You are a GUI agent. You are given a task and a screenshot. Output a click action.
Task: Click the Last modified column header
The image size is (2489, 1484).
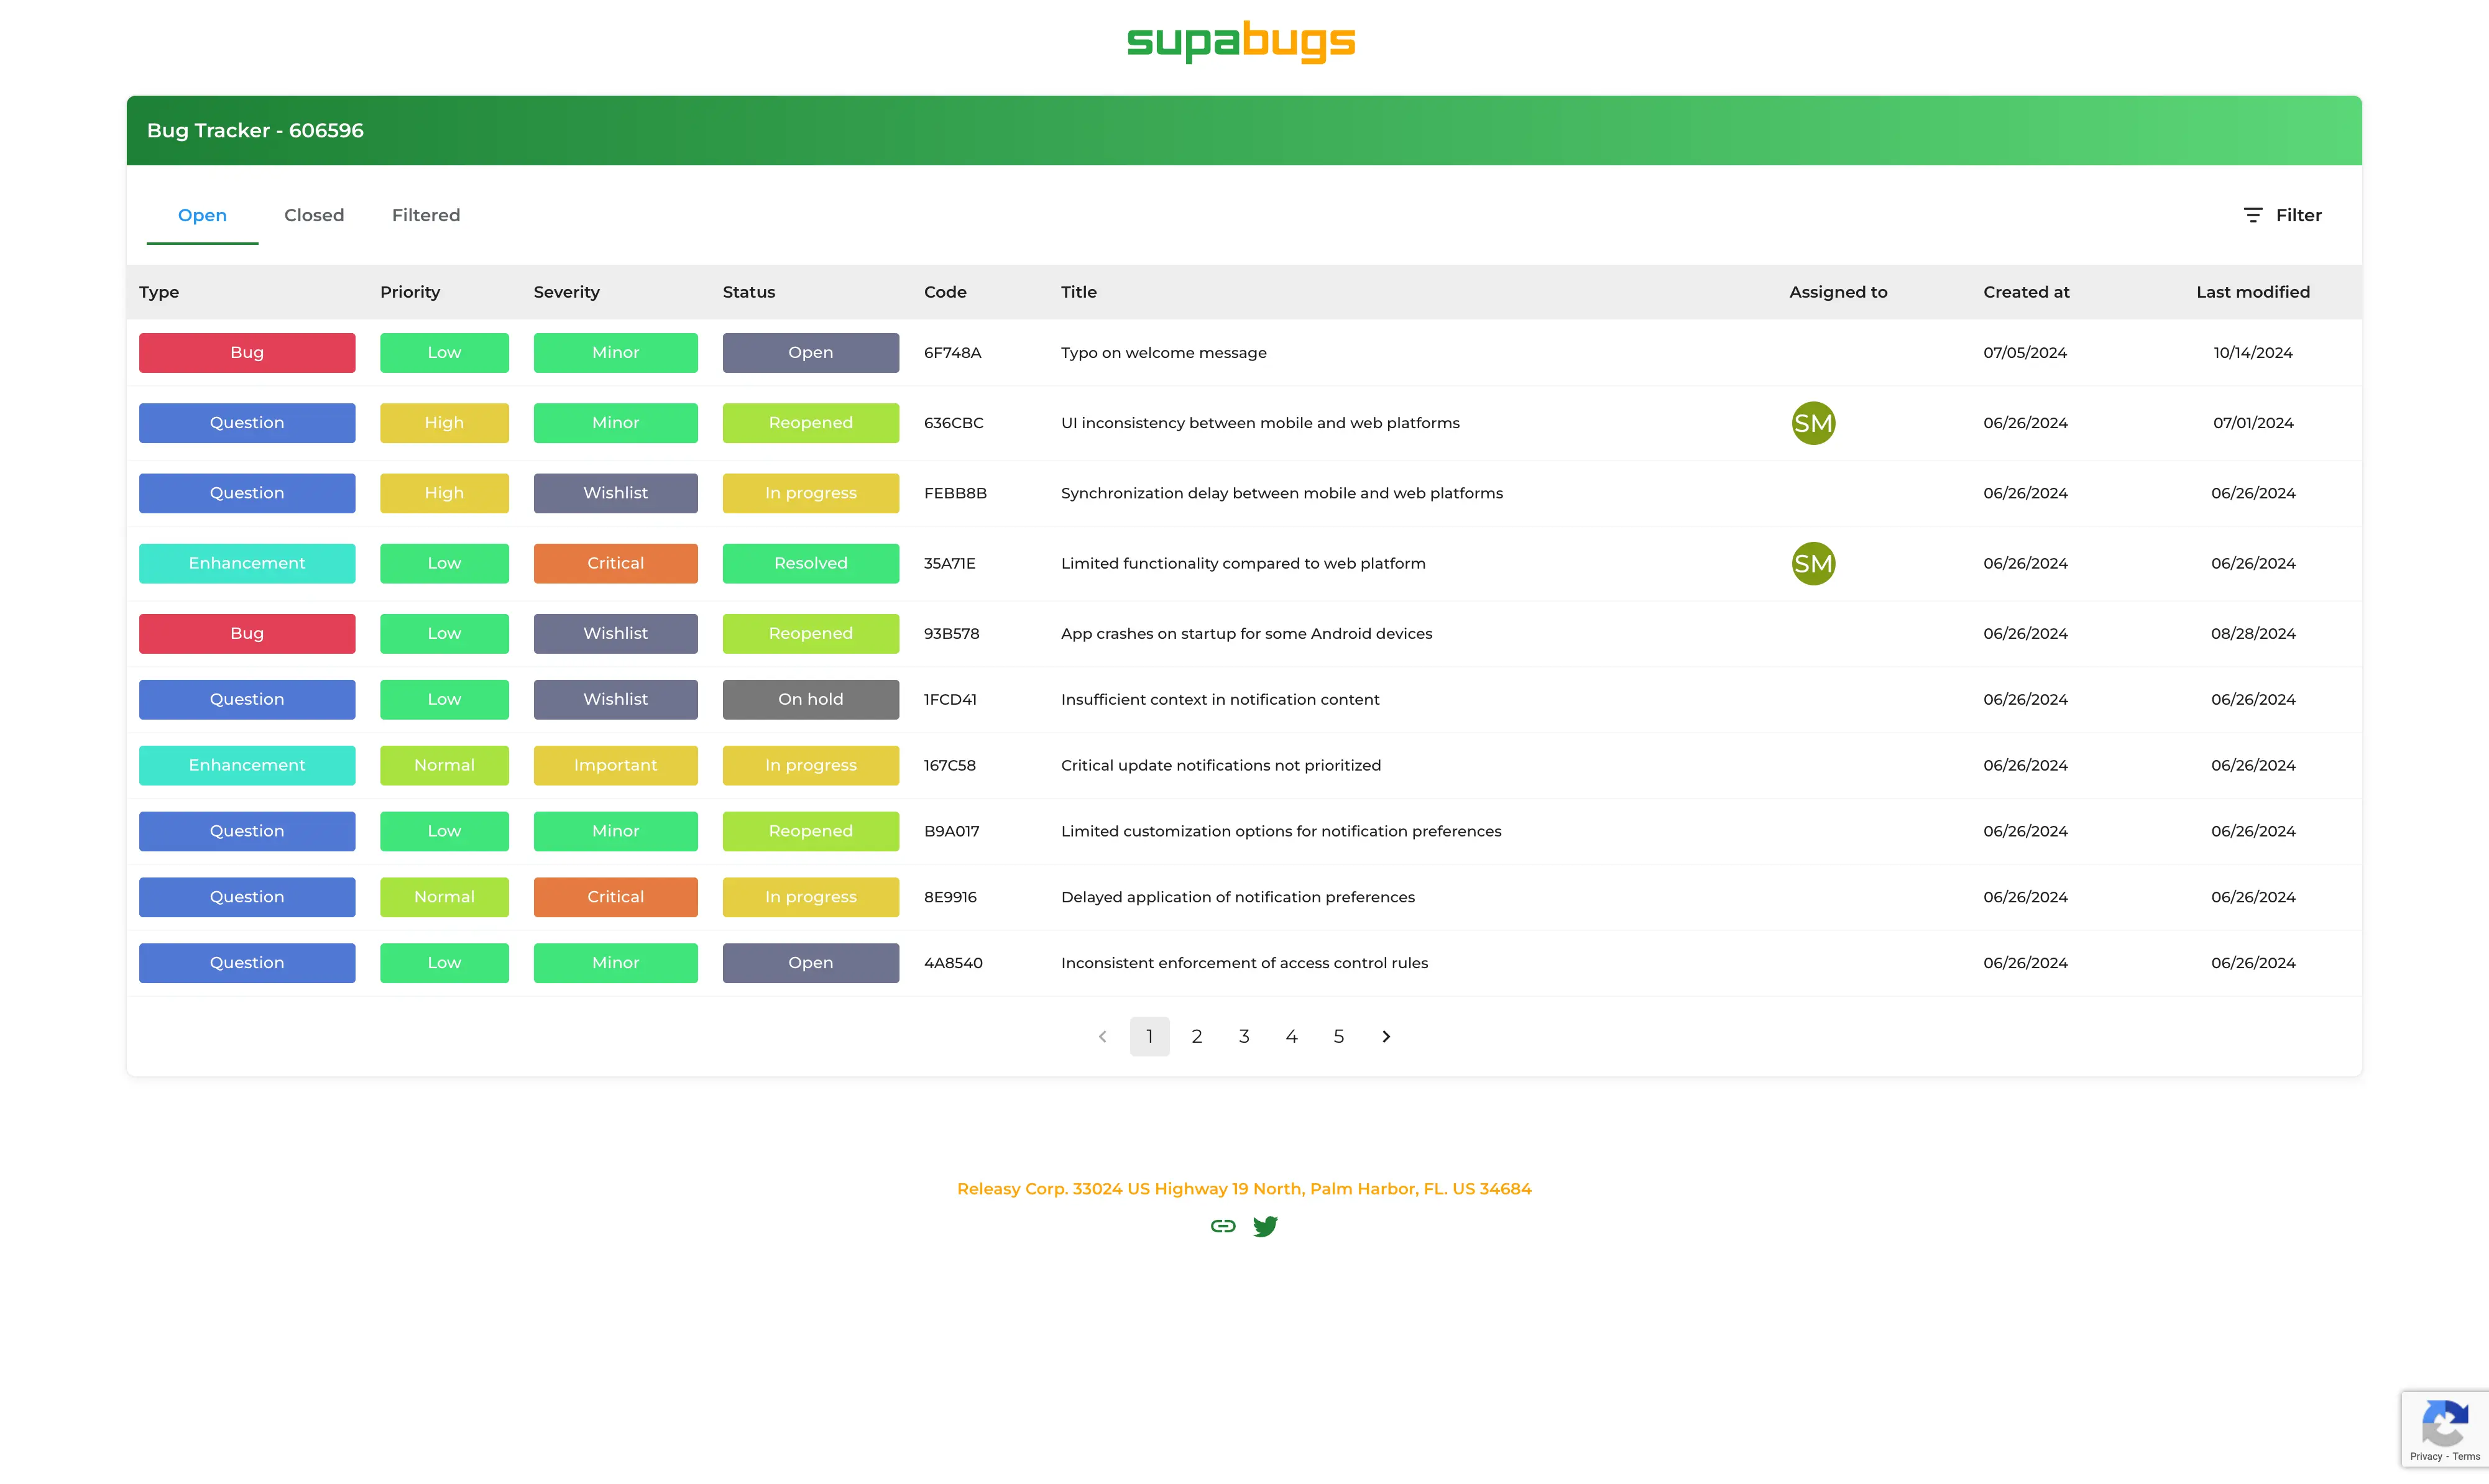click(2252, 292)
